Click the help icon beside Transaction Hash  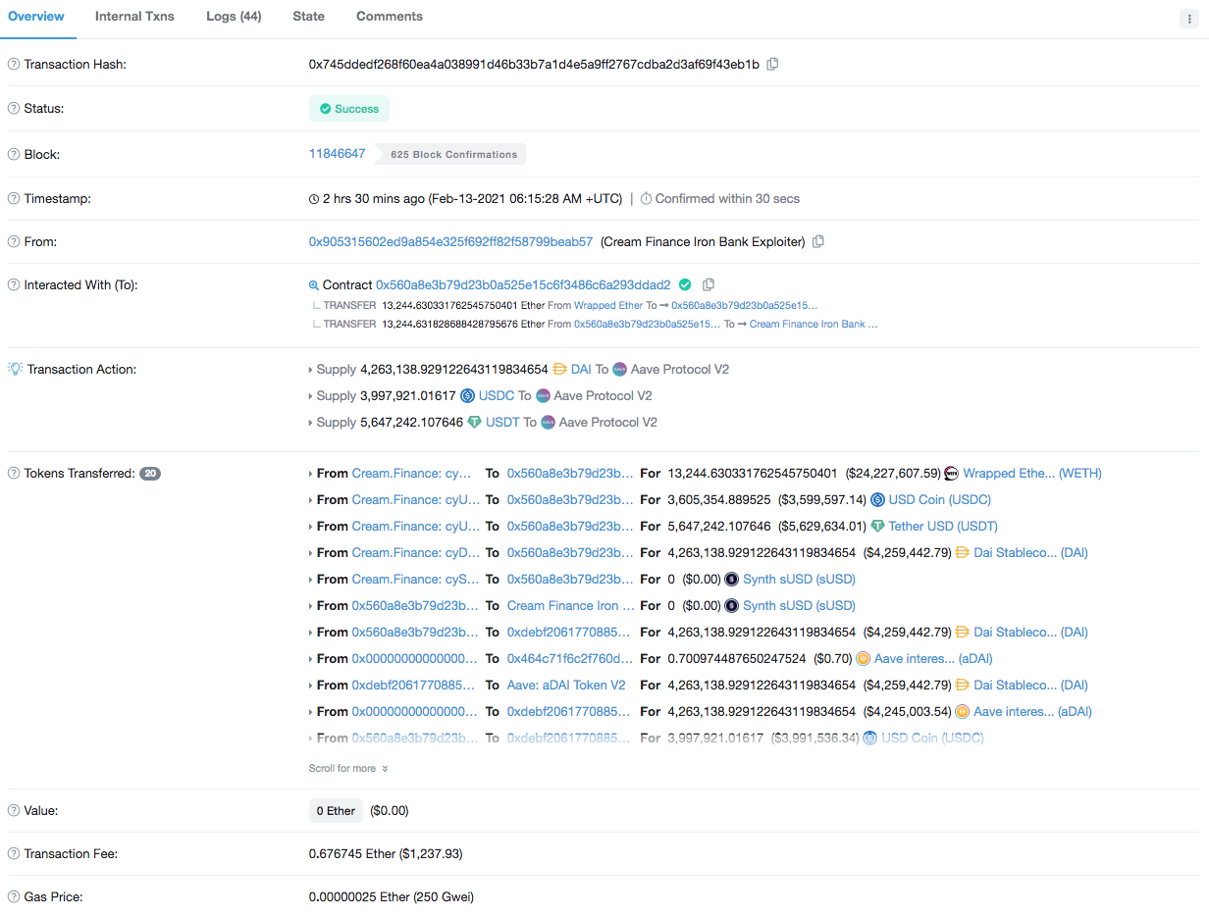point(14,65)
